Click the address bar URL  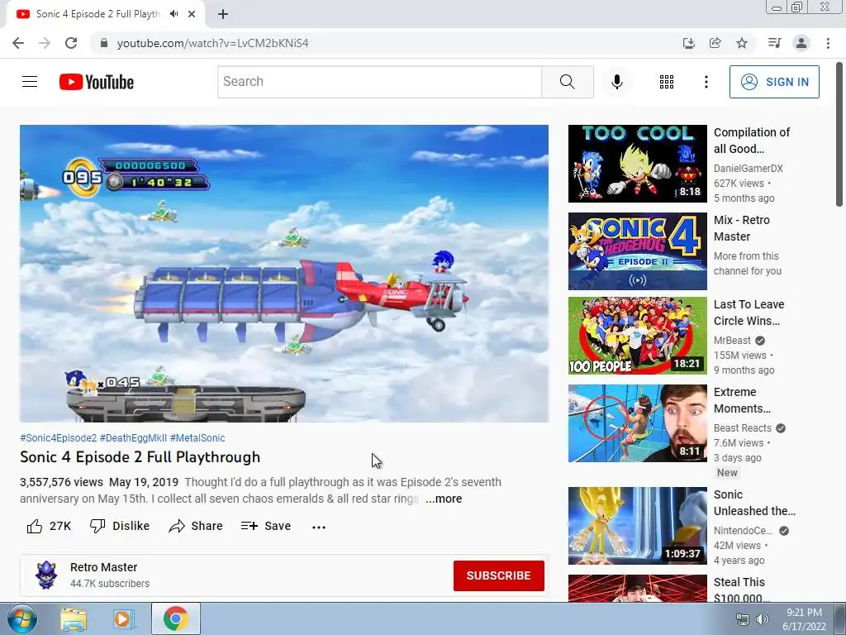click(x=212, y=43)
